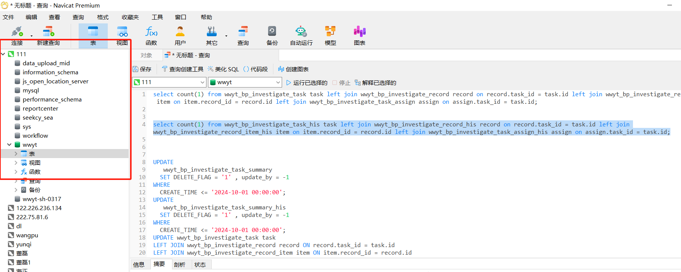
Task: Switch to the 对象 tab
Action: 146,55
